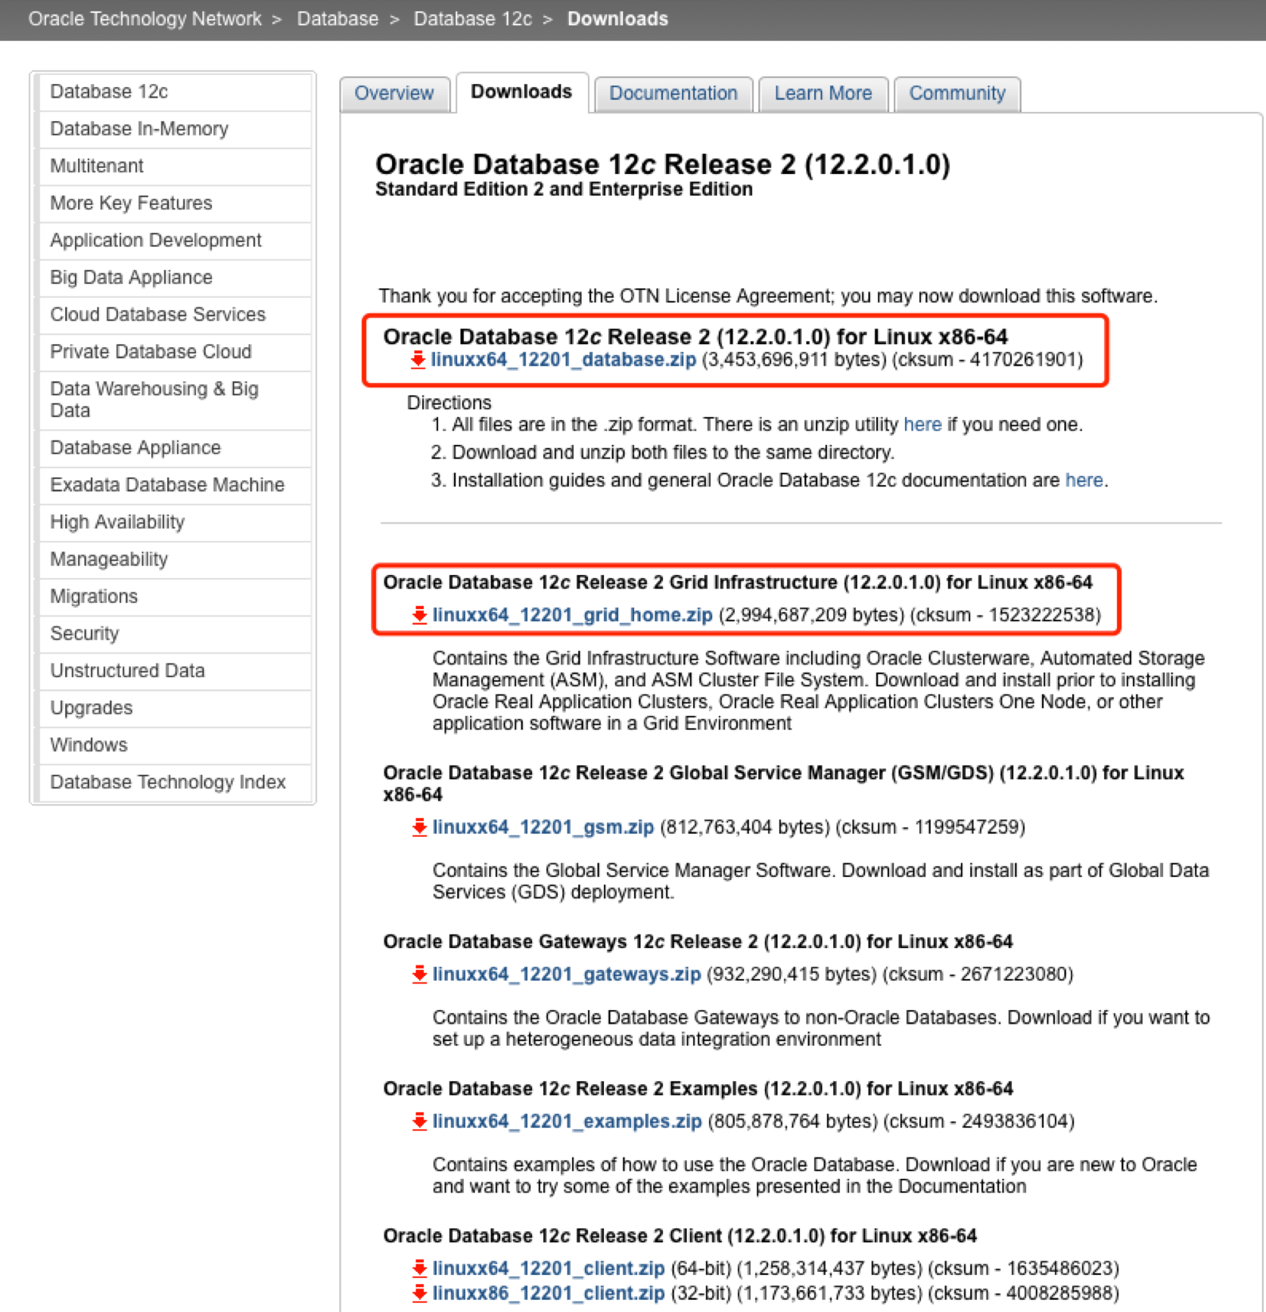This screenshot has height=1312, width=1266.
Task: Open Unstructured Data sidebar item
Action: [x=175, y=670]
